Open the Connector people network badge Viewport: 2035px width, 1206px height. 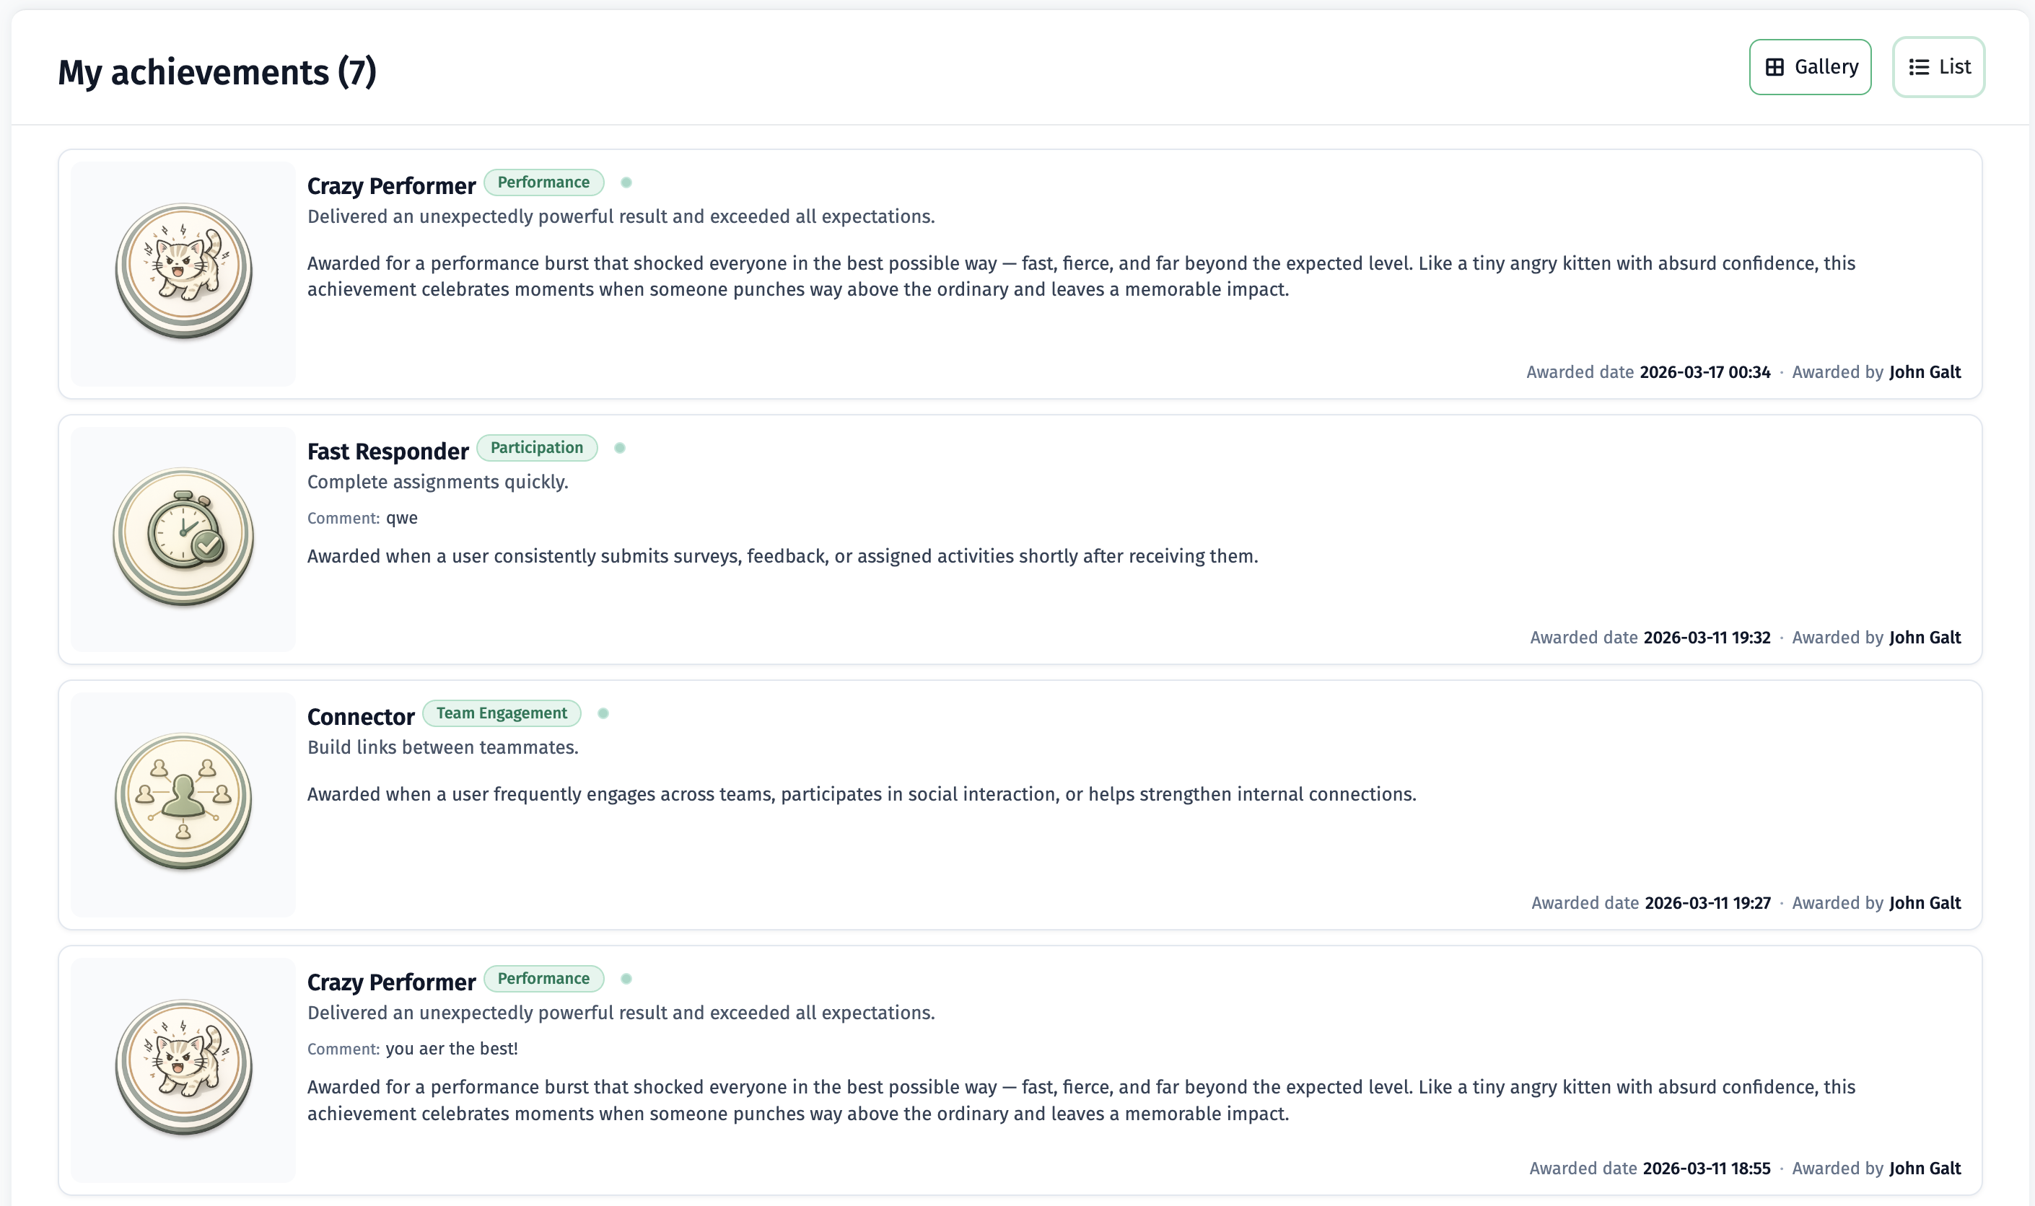[184, 802]
